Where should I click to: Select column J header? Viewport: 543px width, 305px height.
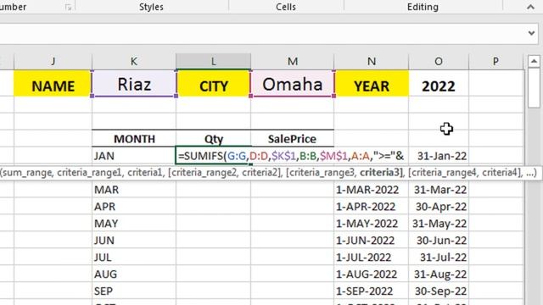[x=53, y=61]
